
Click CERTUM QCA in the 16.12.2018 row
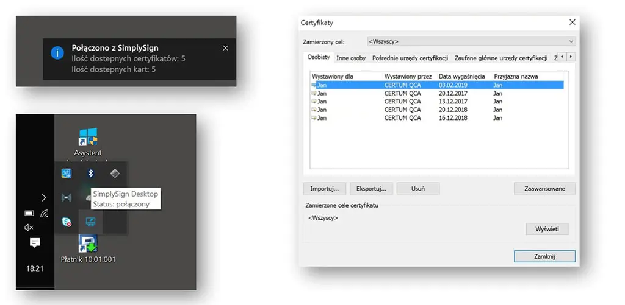[x=403, y=118]
